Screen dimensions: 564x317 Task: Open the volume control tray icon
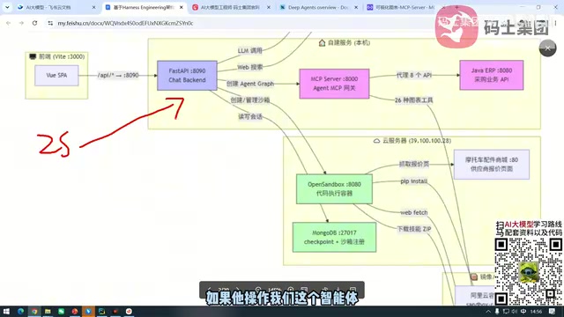click(515, 311)
